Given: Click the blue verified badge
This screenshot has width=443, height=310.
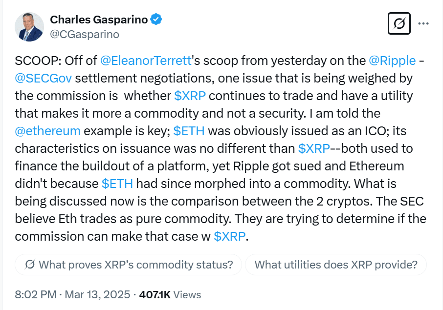Looking at the screenshot, I should [x=156, y=20].
